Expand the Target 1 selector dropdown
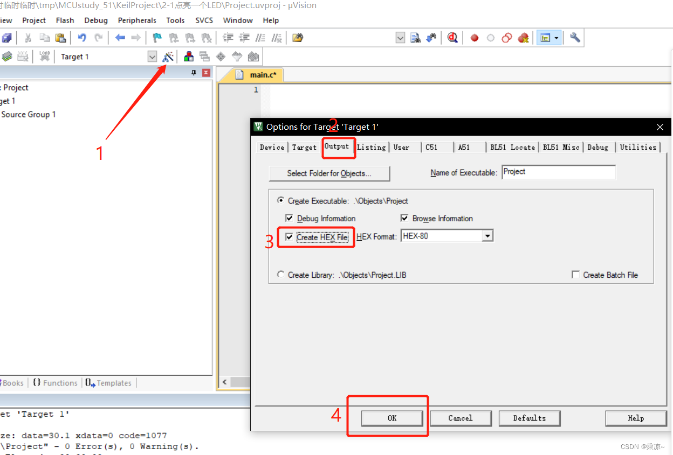 coord(152,57)
